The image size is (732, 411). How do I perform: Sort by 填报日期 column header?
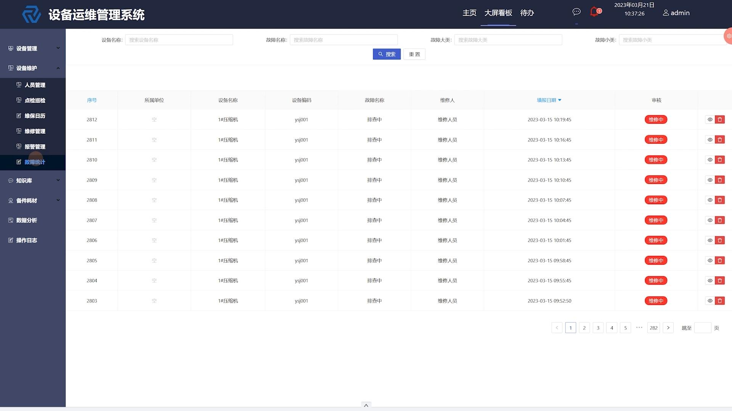(x=549, y=100)
